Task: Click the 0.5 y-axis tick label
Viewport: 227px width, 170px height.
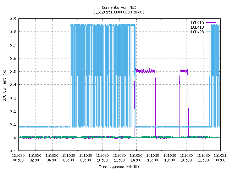Action: pos(13,72)
